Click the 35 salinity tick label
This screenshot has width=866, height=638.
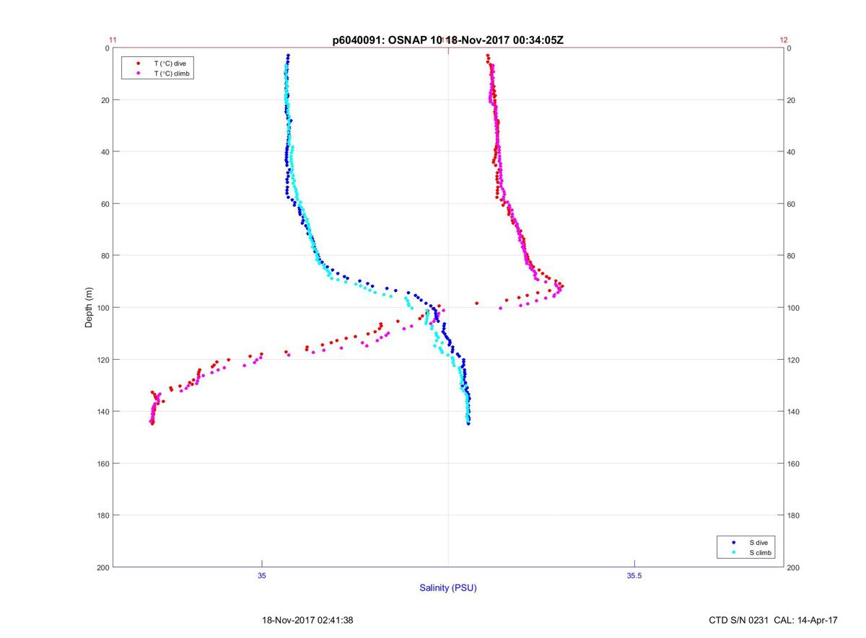[x=262, y=575]
